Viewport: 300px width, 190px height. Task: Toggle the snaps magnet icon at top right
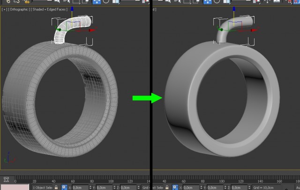tap(290, 2)
